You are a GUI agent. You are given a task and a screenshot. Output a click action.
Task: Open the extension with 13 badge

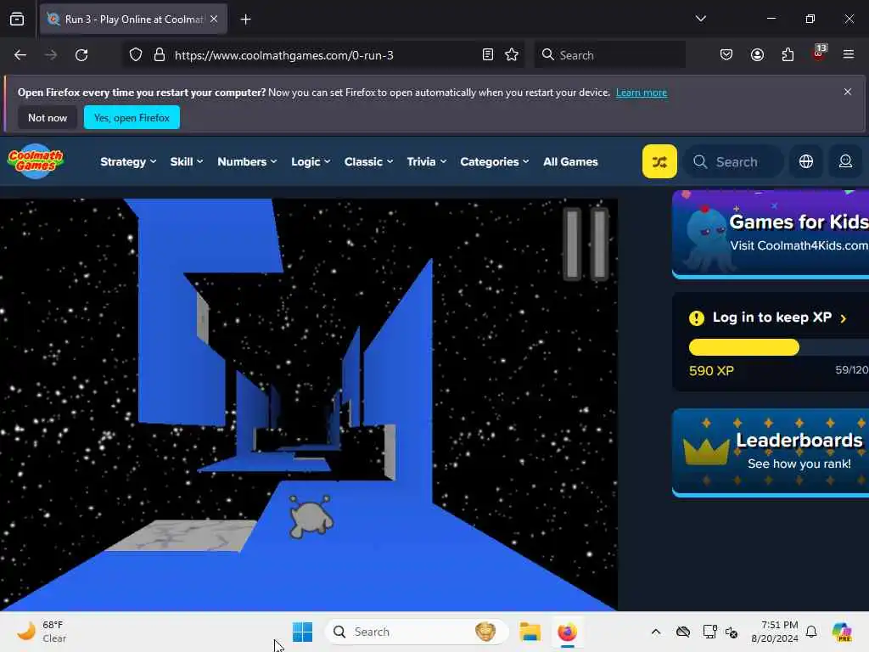819,53
